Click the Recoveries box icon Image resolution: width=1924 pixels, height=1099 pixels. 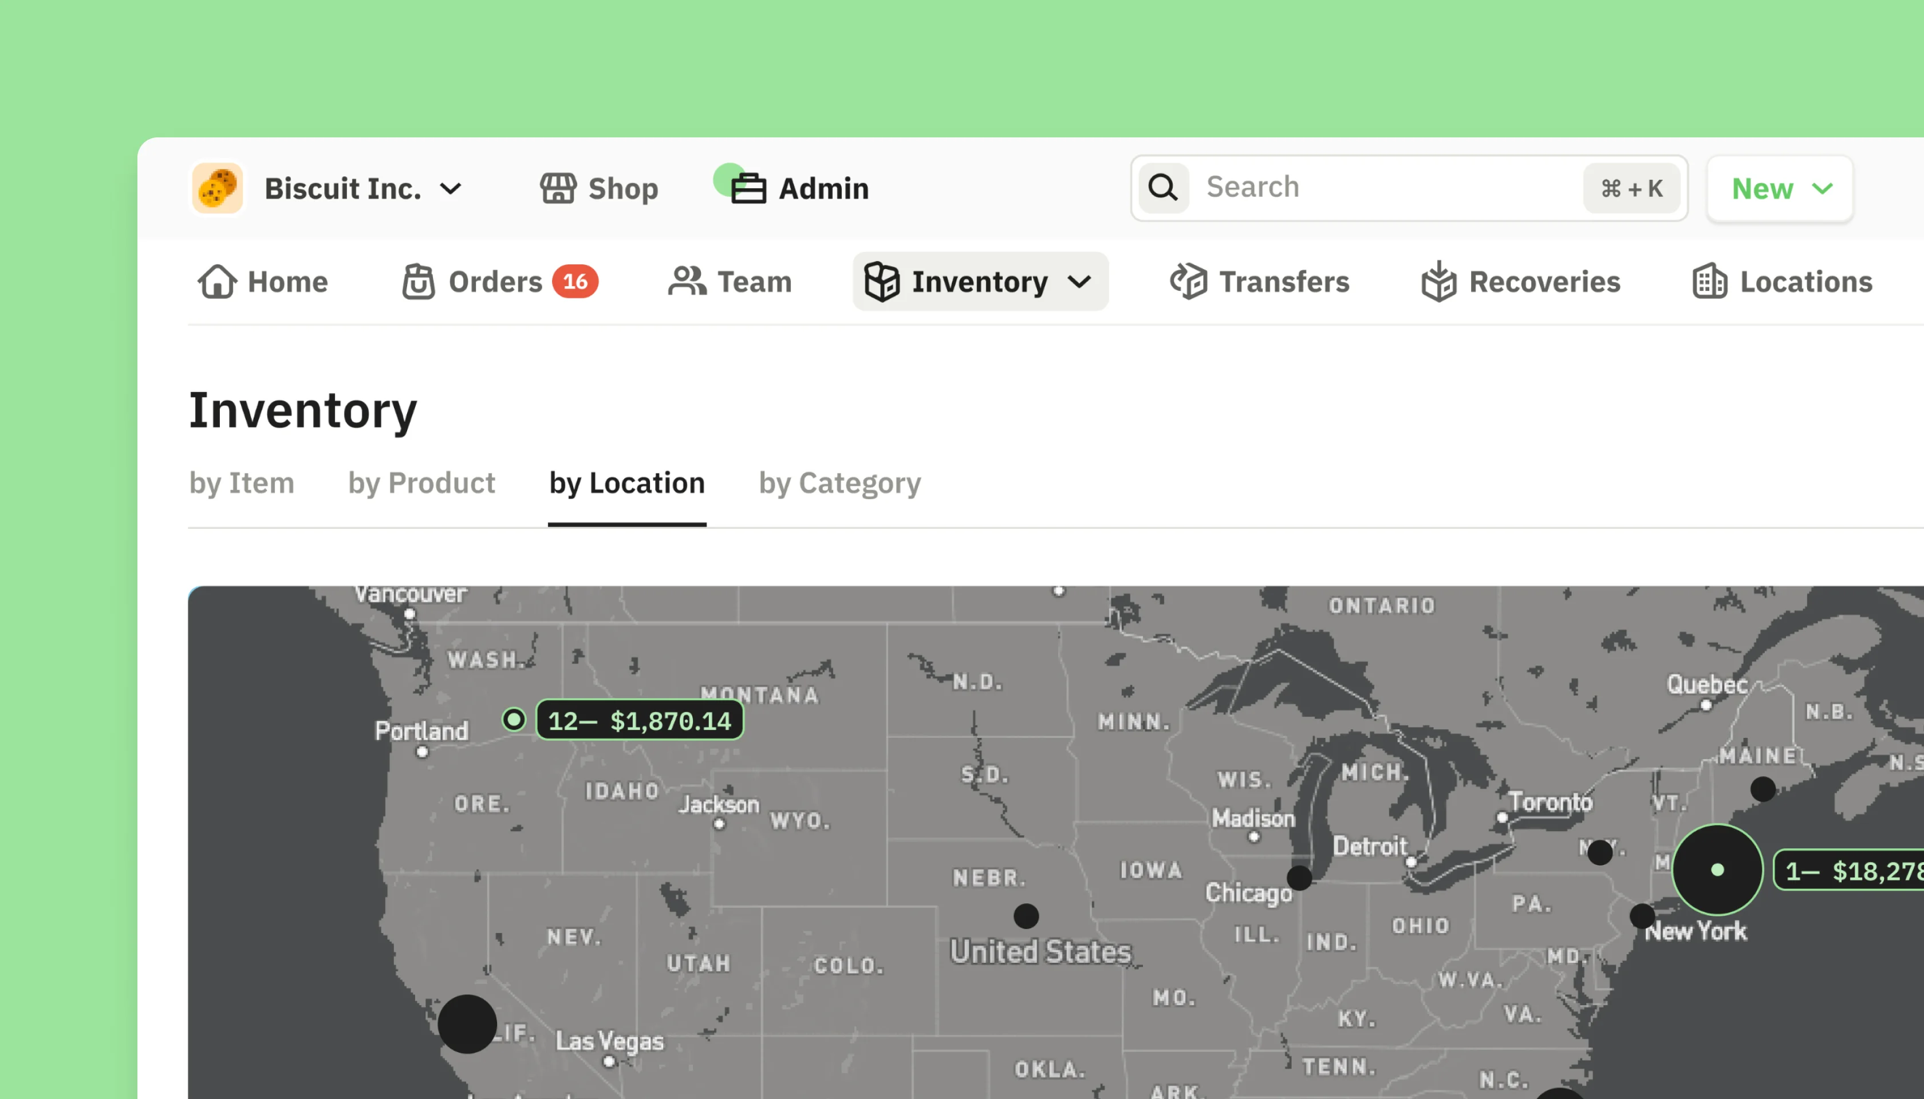[1438, 282]
